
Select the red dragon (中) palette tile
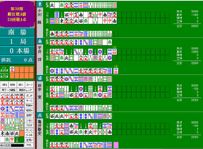tap(12, 140)
